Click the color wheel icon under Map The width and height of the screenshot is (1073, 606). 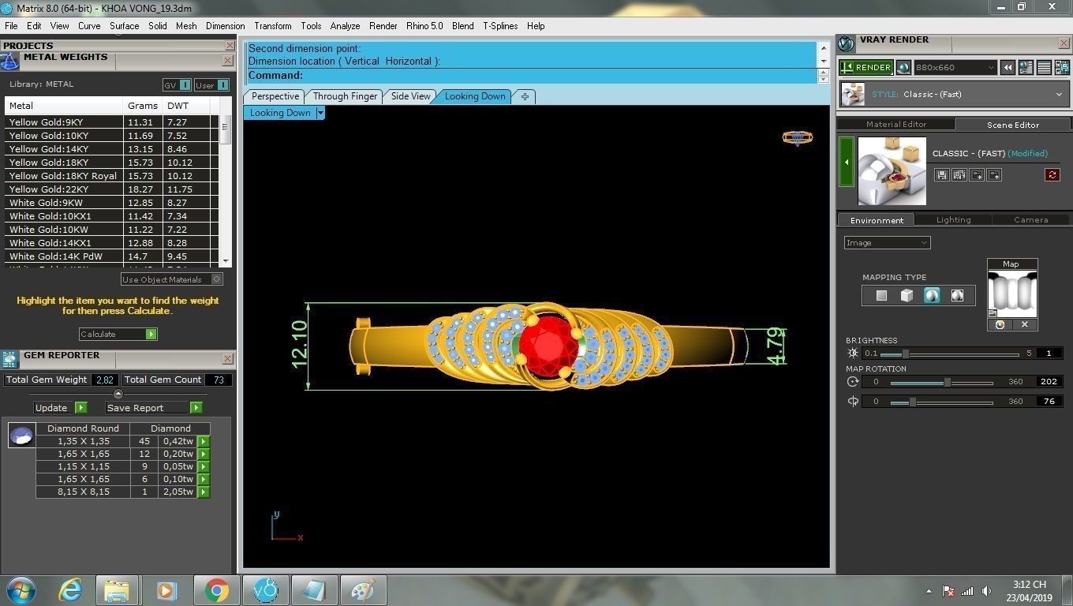[x=1000, y=324]
